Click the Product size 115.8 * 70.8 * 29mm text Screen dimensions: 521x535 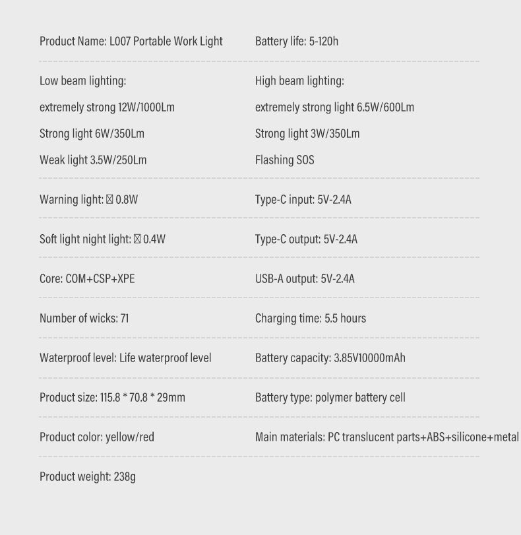tap(112, 398)
